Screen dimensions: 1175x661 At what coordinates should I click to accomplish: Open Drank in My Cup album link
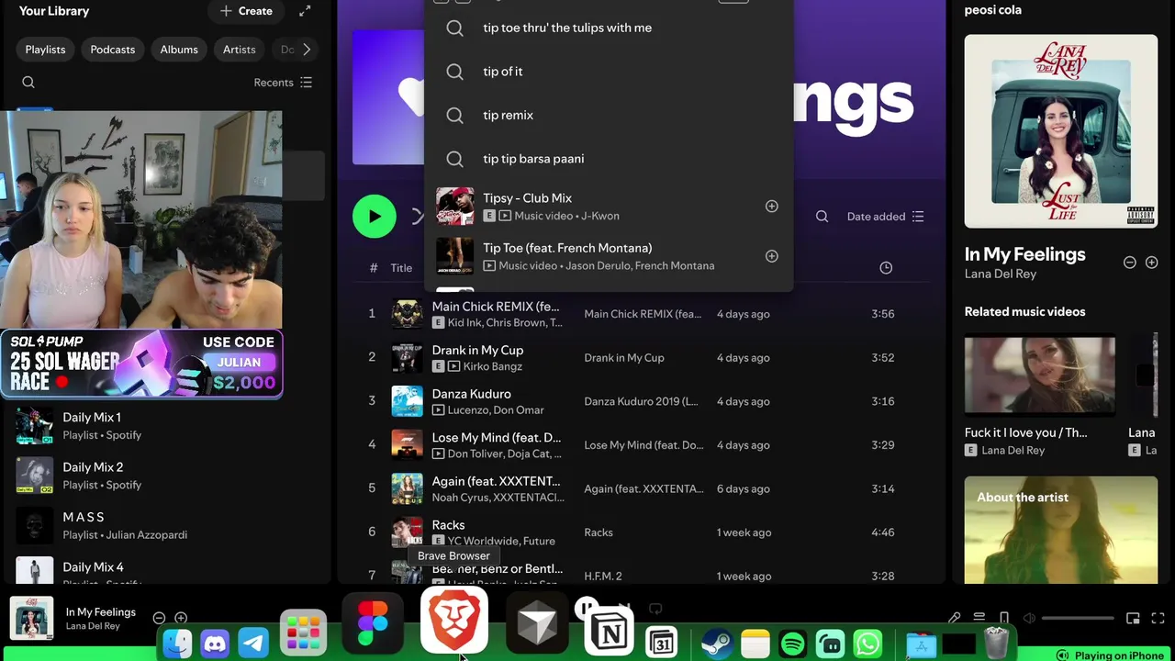coord(624,358)
